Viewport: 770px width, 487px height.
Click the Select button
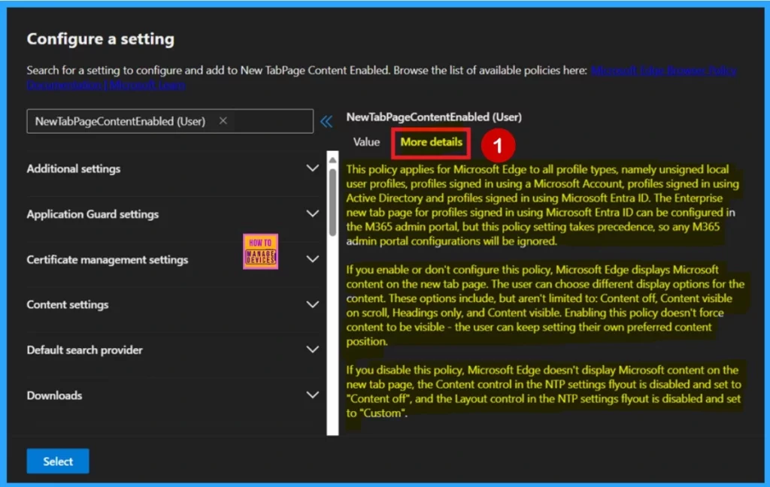pyautogui.click(x=58, y=461)
